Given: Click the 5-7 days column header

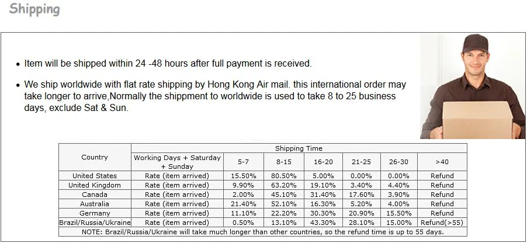Looking at the screenshot, I should pos(243,162).
